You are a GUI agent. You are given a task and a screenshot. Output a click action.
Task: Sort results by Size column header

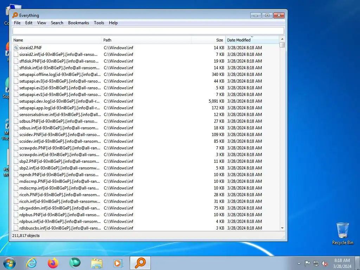208,40
